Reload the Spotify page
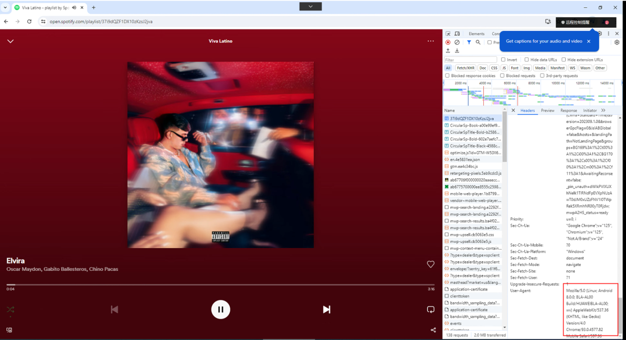Image resolution: width=626 pixels, height=340 pixels. (x=29, y=22)
